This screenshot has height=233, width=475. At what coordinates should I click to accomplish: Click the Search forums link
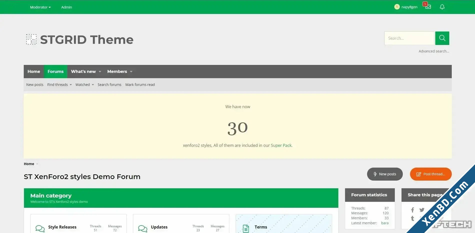pos(109,85)
